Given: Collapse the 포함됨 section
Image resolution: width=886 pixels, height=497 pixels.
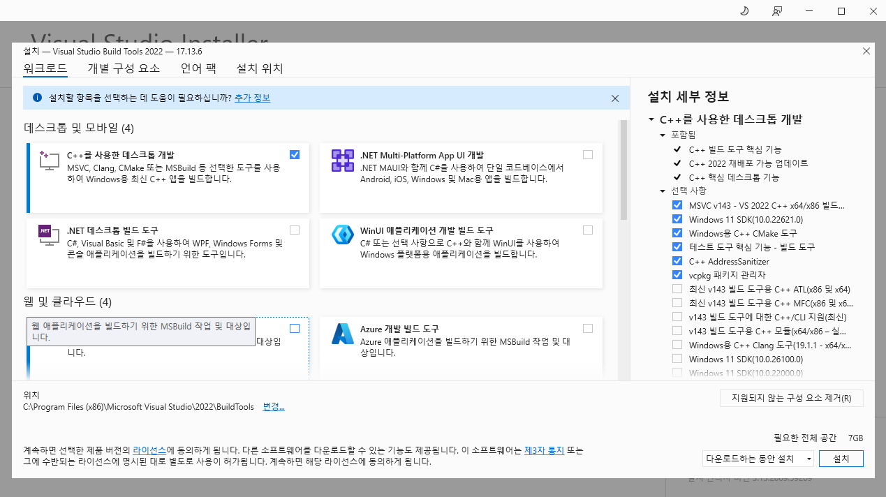Looking at the screenshot, I should (663, 135).
